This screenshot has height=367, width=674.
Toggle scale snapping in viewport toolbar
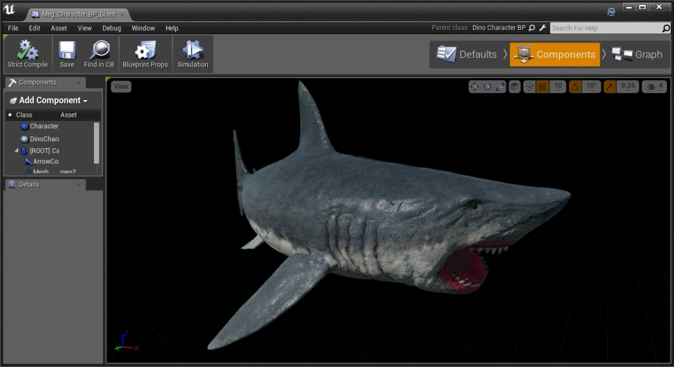(x=610, y=87)
